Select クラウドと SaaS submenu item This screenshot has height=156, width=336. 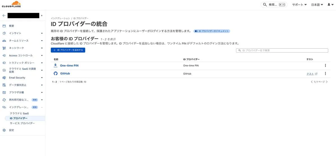tap(19, 113)
